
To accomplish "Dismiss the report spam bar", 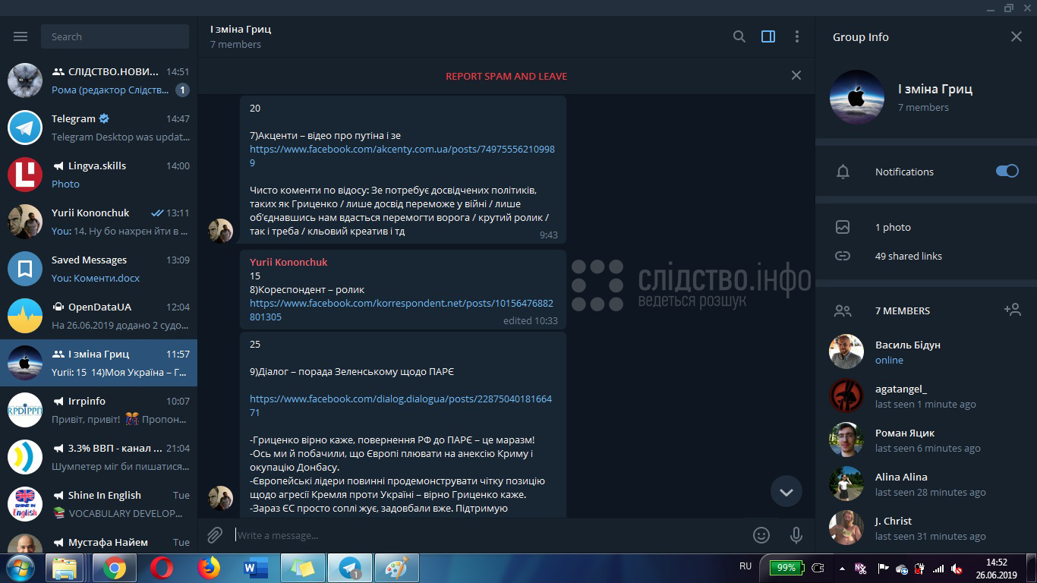I will (x=796, y=75).
